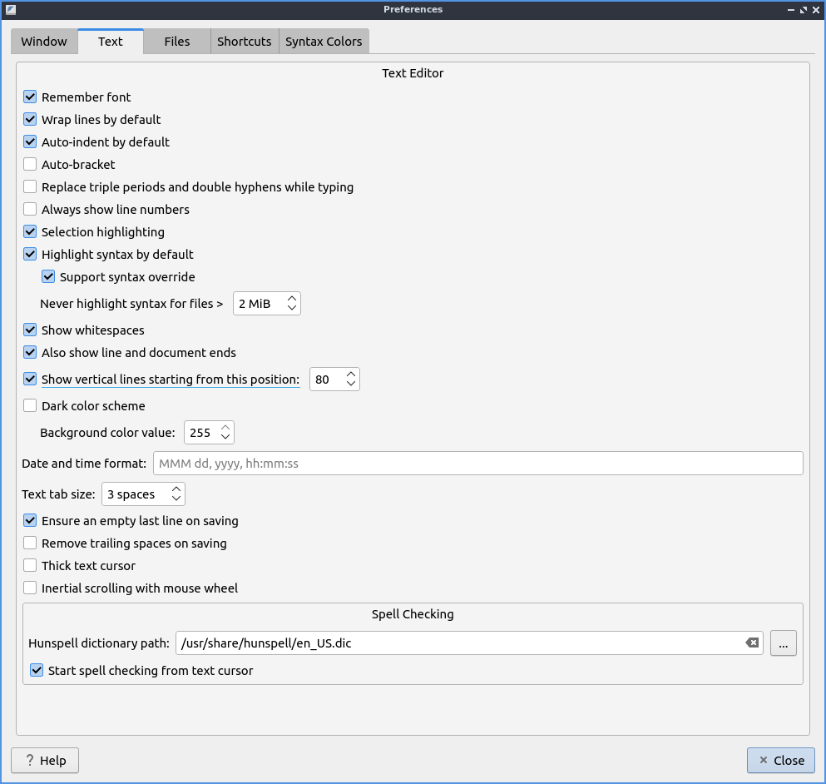Image resolution: width=826 pixels, height=784 pixels.
Task: Switch to the Syntax Colors tab
Action: (324, 42)
